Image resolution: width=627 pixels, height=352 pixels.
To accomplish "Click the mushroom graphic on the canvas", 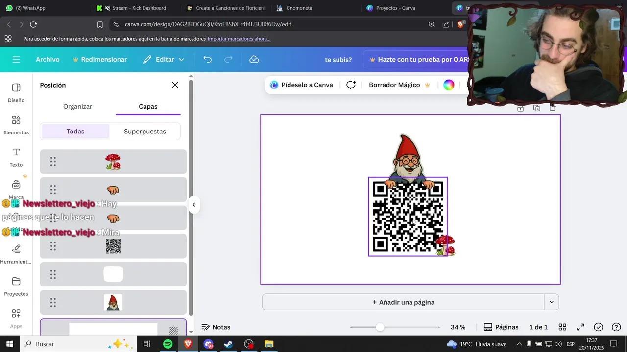I will tap(446, 245).
